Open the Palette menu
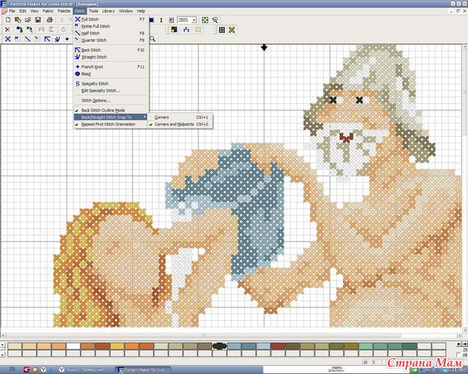 coord(64,11)
